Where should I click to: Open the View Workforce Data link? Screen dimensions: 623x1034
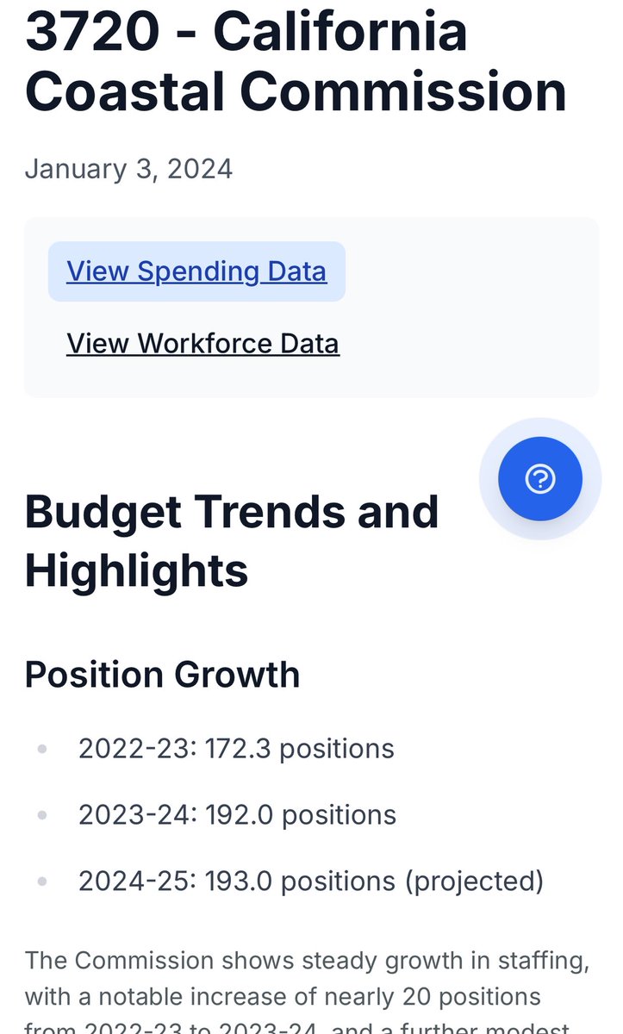point(202,344)
